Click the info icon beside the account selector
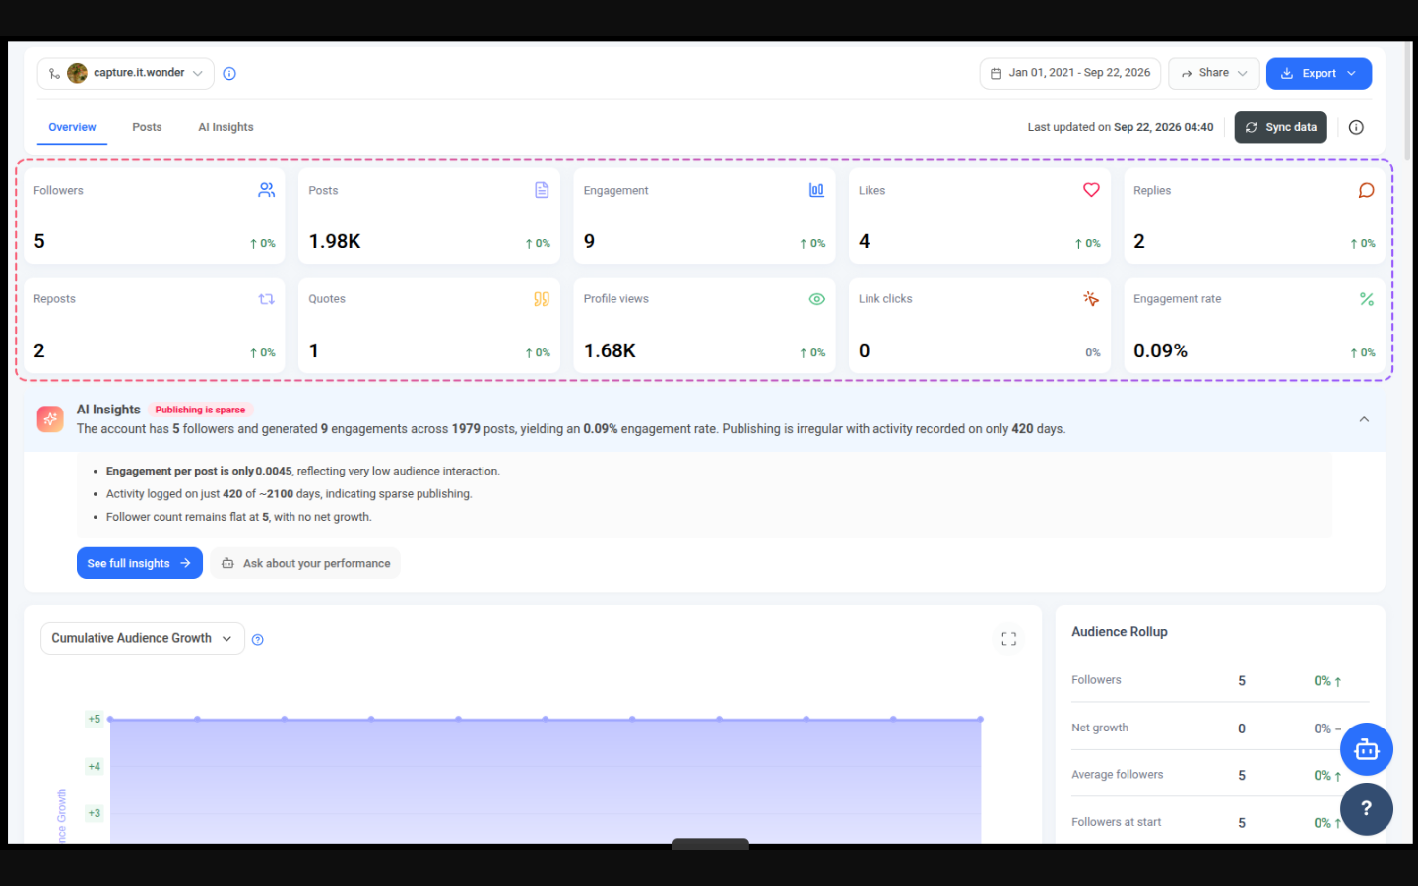This screenshot has height=886, width=1418. pyautogui.click(x=229, y=74)
